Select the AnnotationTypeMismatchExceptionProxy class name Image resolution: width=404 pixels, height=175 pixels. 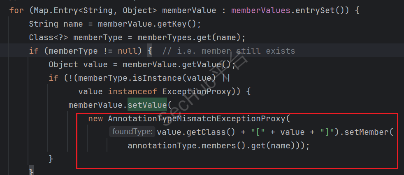click(x=196, y=119)
